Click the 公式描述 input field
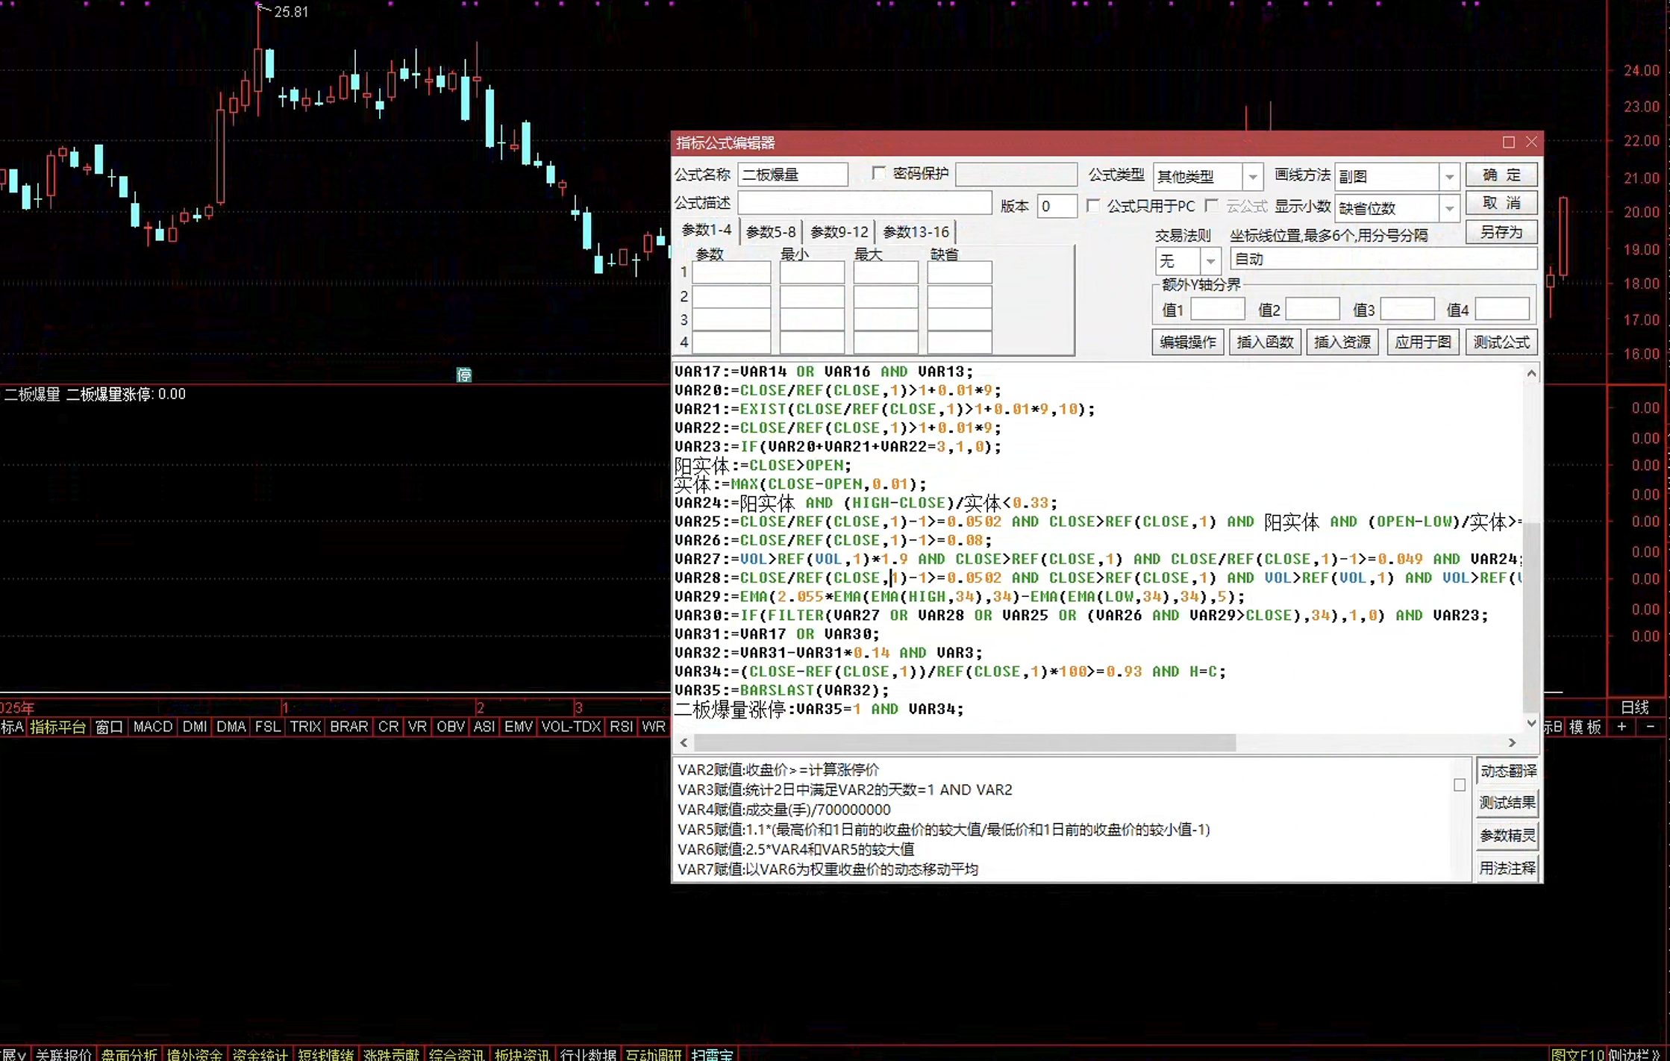This screenshot has height=1061, width=1670. tap(864, 203)
